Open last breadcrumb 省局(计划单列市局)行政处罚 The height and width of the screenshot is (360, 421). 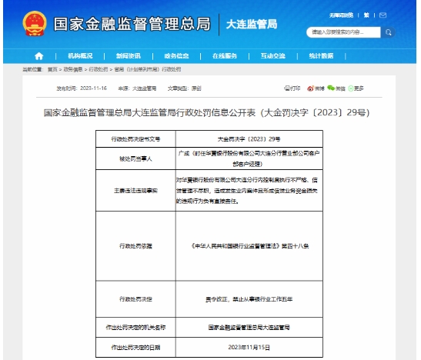click(x=148, y=69)
